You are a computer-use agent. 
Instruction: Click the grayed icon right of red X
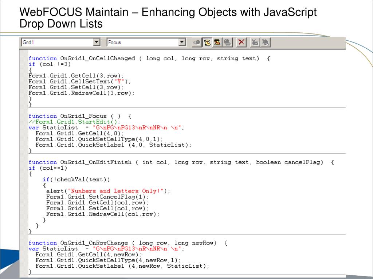click(255, 43)
